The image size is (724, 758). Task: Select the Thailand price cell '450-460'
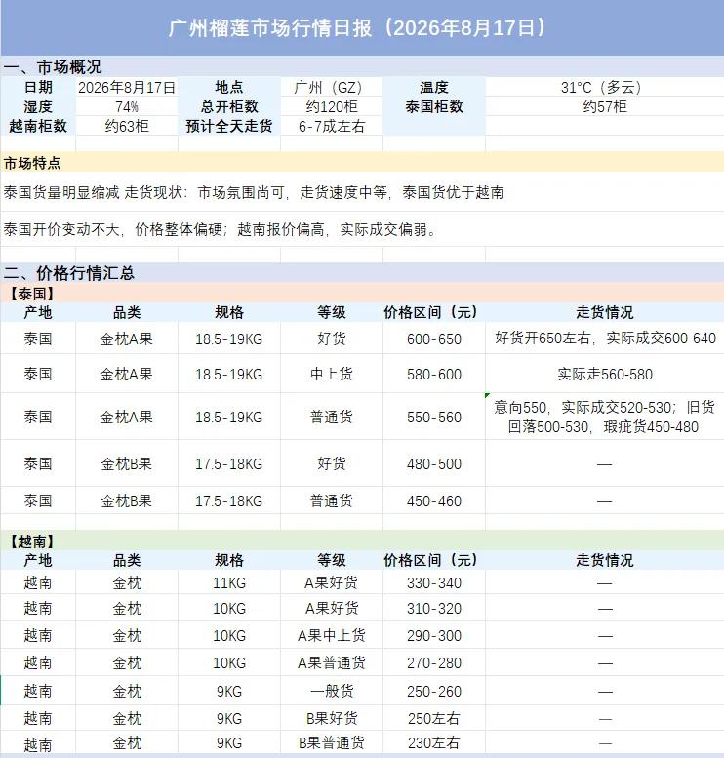coord(434,500)
